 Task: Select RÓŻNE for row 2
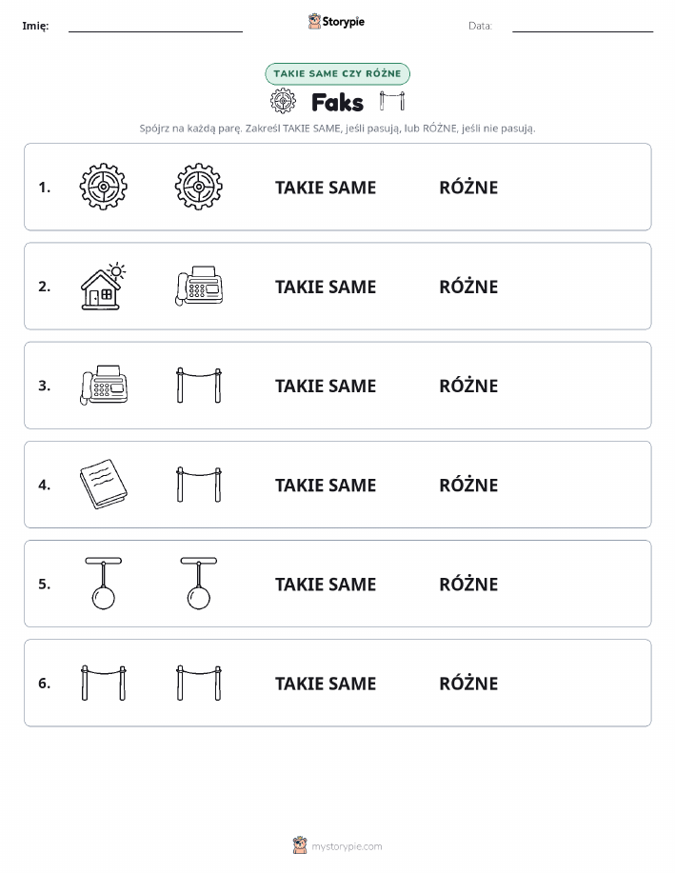[x=468, y=287]
